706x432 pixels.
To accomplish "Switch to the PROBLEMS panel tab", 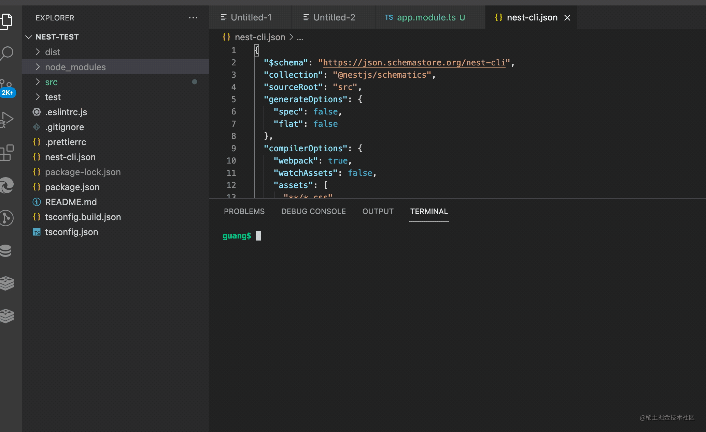I will tap(244, 211).
